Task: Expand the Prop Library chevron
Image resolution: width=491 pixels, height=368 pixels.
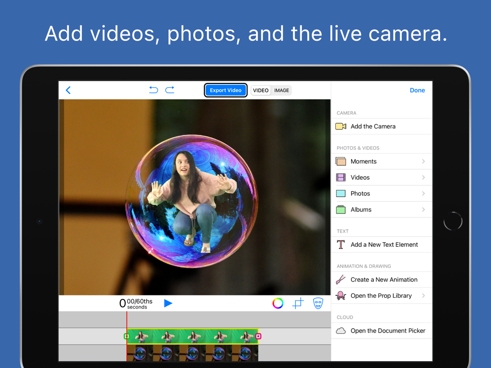Action: coord(423,295)
